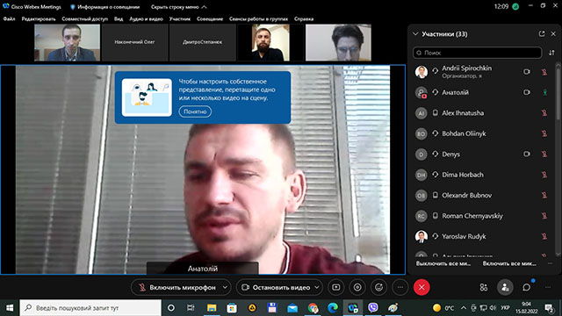This screenshot has height=316, width=562.
Task: Select Наконечний Олег video tile
Action: [134, 42]
